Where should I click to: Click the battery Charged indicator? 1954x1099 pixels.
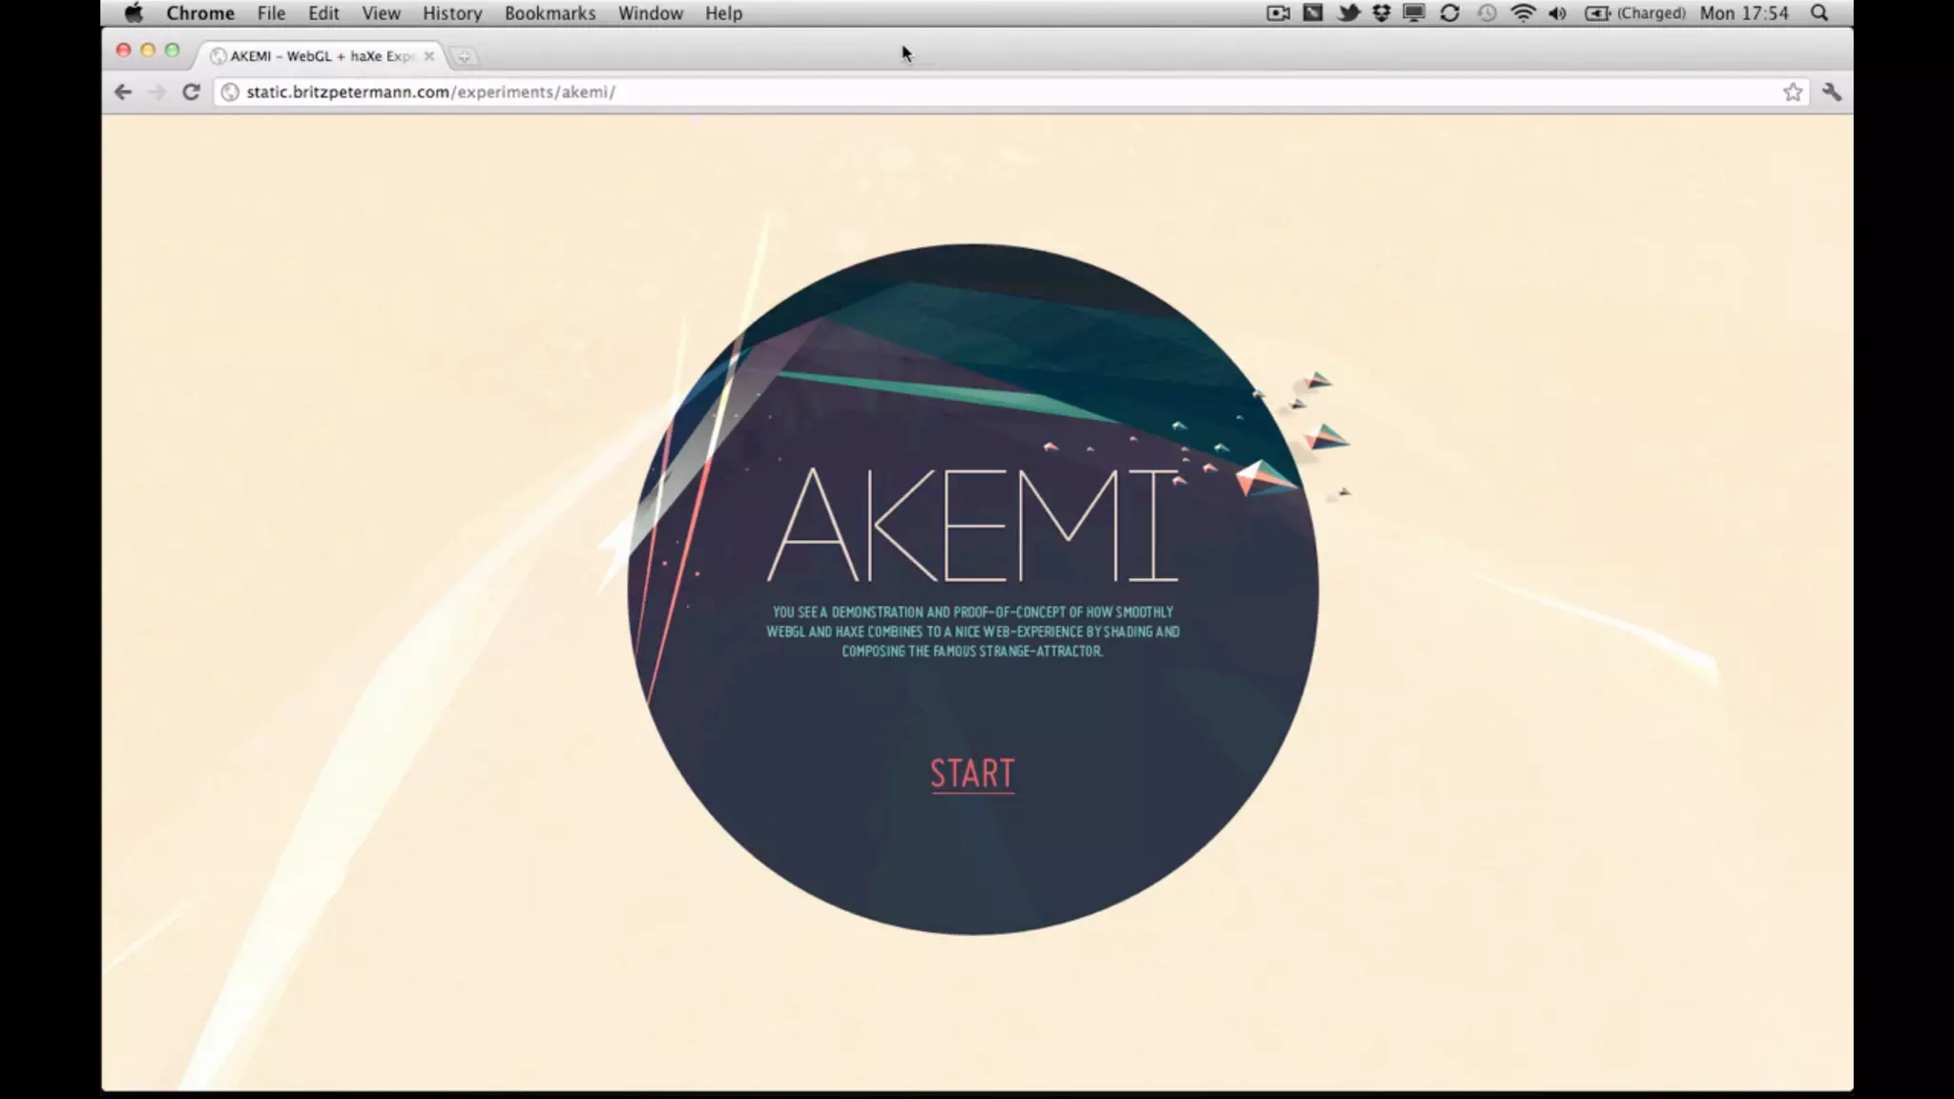pyautogui.click(x=1635, y=13)
